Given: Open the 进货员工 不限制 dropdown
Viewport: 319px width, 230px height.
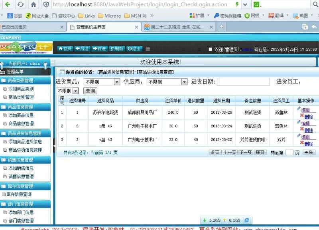Looking at the screenshot, I should point(67,91).
